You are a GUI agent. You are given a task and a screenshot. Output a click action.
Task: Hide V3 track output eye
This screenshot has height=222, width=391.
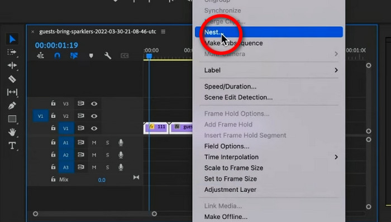94,104
